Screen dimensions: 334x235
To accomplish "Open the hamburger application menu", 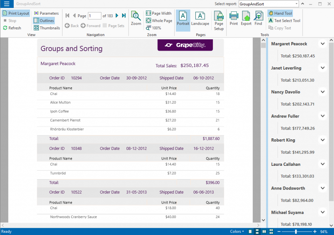I will point(7,4).
